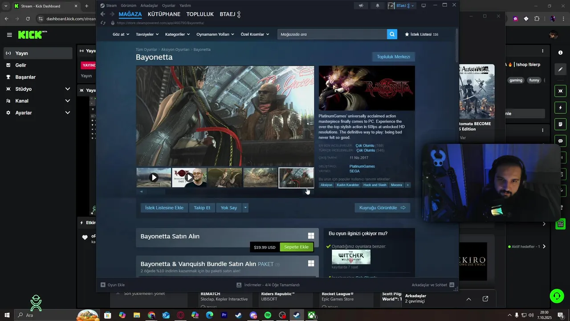Click Kick info icon in right sidebar
The image size is (570, 321).
tap(560, 53)
